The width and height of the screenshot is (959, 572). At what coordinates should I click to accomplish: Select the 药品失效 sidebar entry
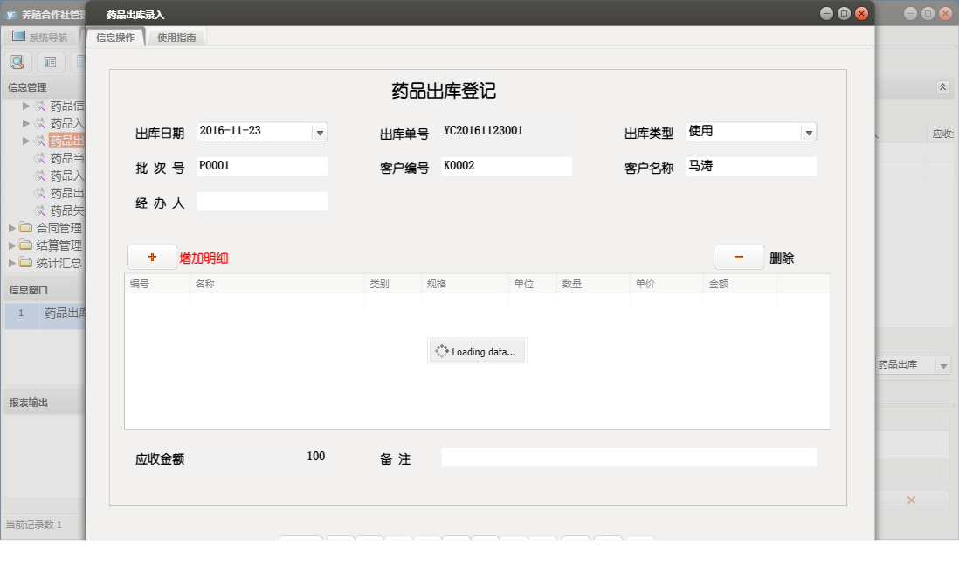61,210
